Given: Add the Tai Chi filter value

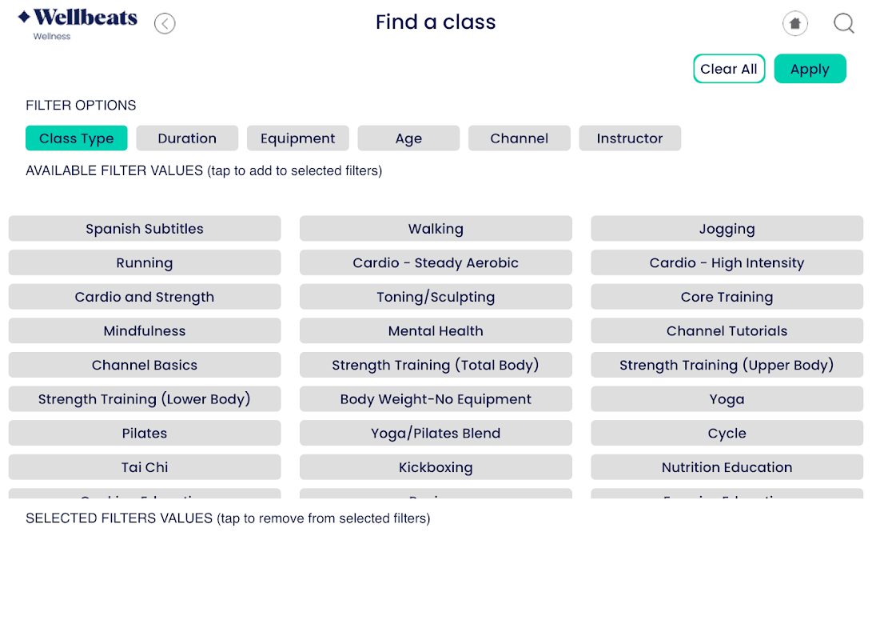Looking at the screenshot, I should [x=145, y=467].
